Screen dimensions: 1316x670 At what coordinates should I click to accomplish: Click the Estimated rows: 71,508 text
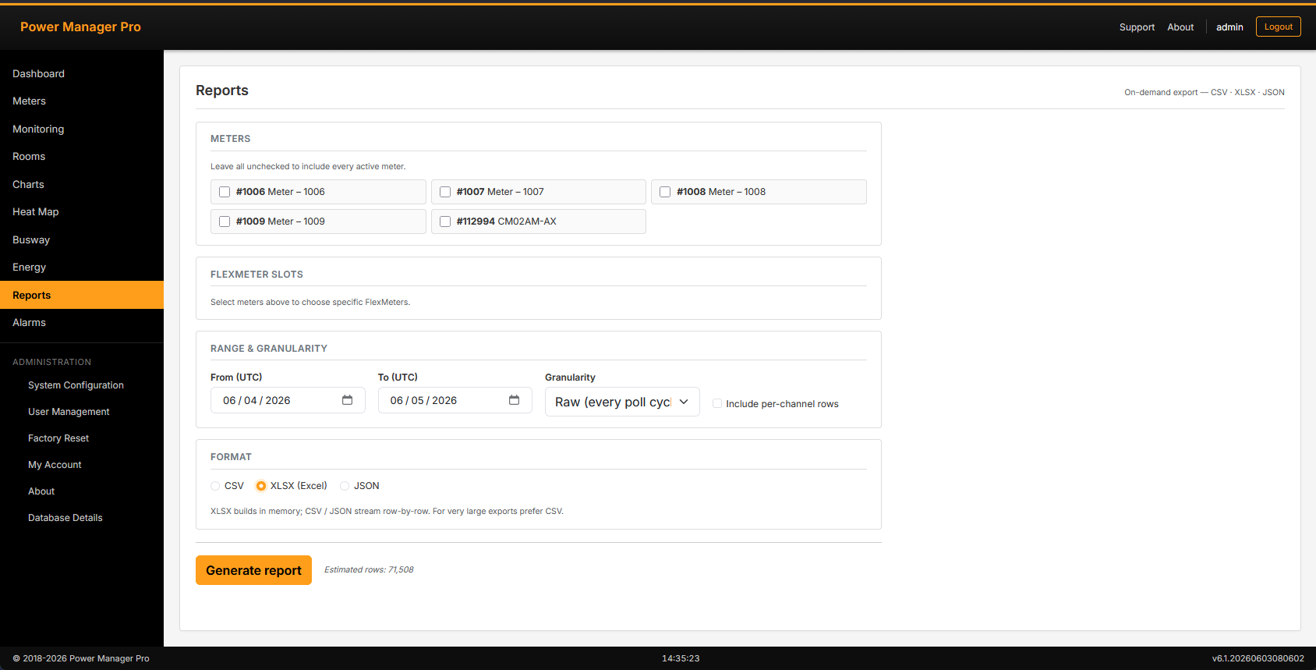click(x=369, y=570)
